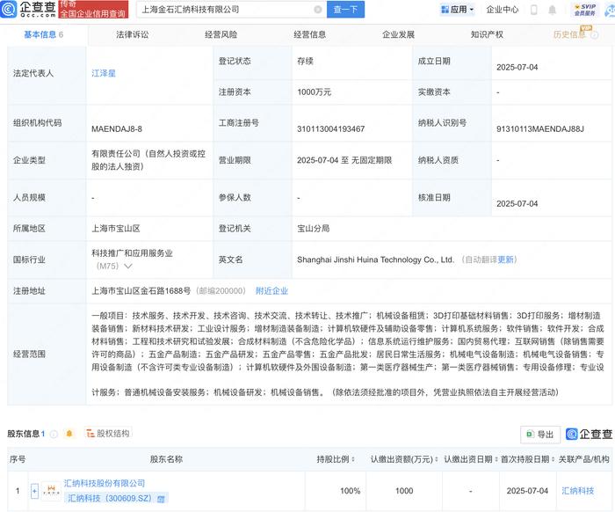The height and width of the screenshot is (512, 615).
Task: Open SVIP member services badge
Action: tap(585, 10)
